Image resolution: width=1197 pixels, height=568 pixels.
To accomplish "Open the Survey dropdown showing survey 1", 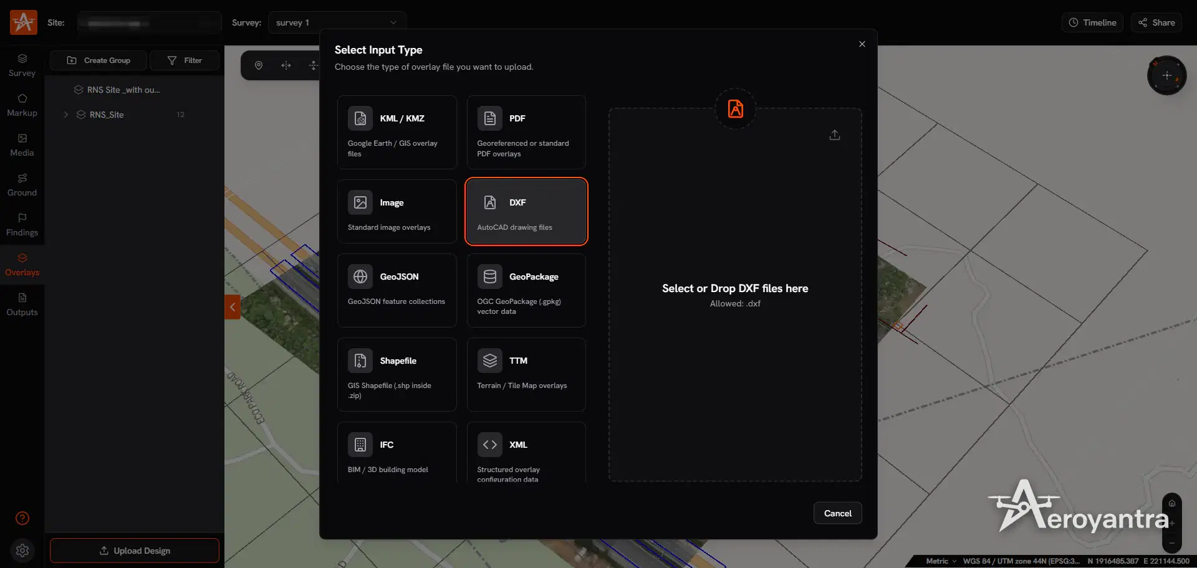I will tap(337, 22).
